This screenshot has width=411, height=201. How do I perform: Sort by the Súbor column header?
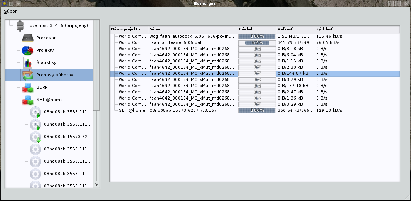(193, 29)
